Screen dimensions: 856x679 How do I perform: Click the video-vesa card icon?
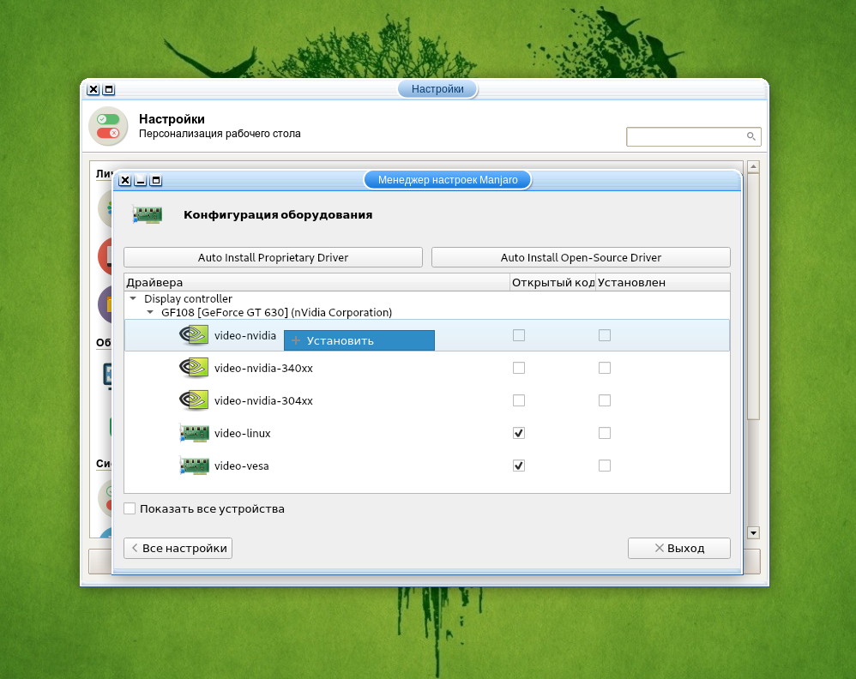pyautogui.click(x=194, y=466)
